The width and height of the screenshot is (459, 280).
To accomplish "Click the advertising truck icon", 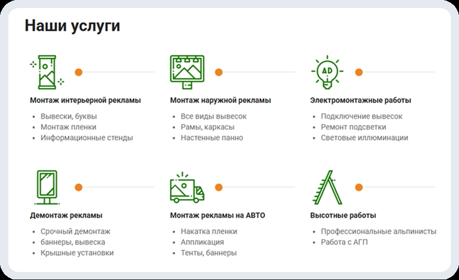I will (x=187, y=187).
